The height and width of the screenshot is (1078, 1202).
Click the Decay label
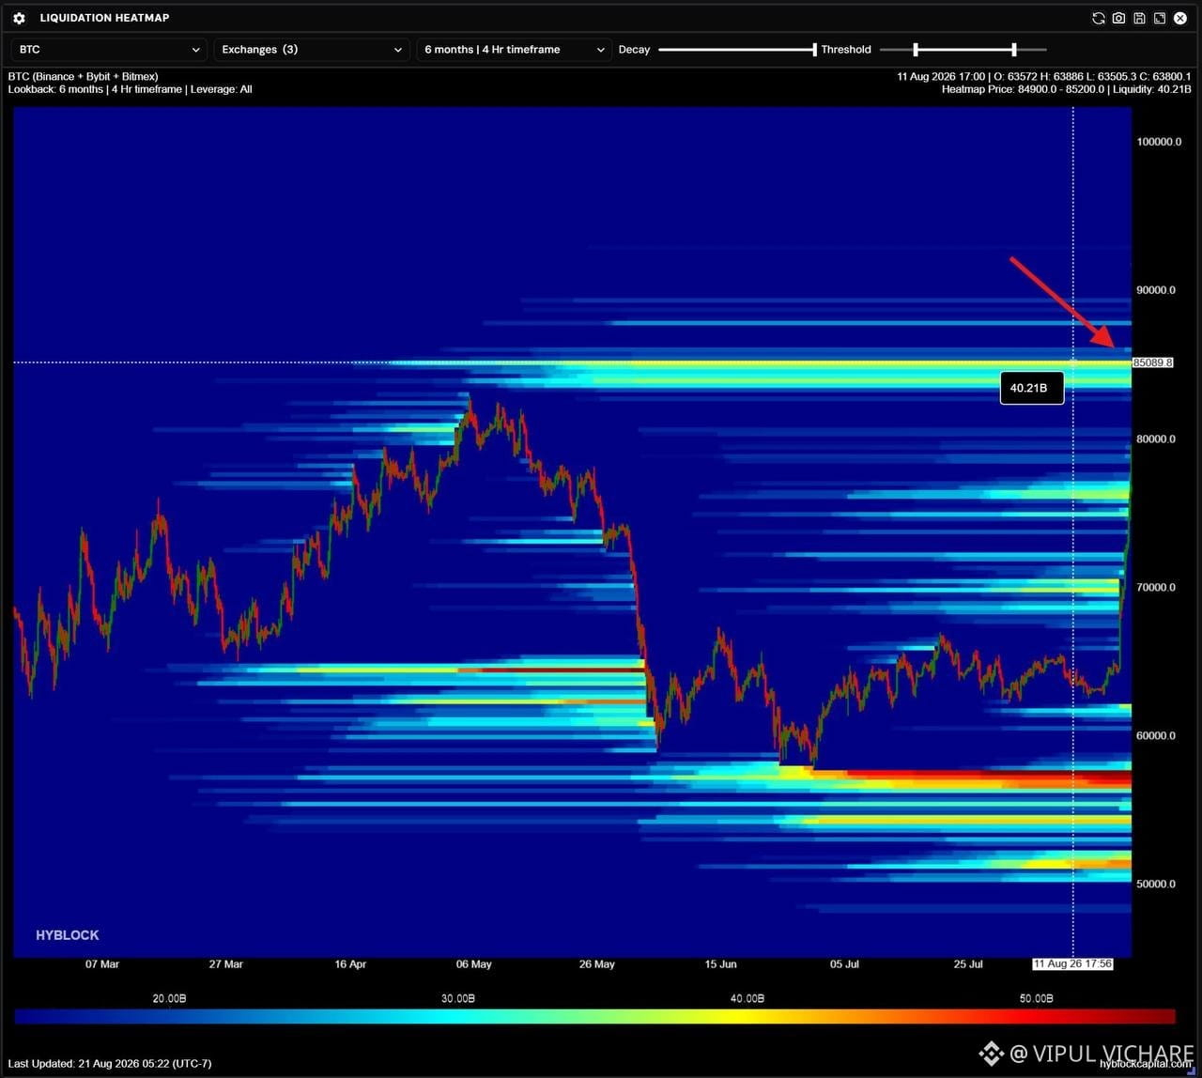pyautogui.click(x=634, y=50)
